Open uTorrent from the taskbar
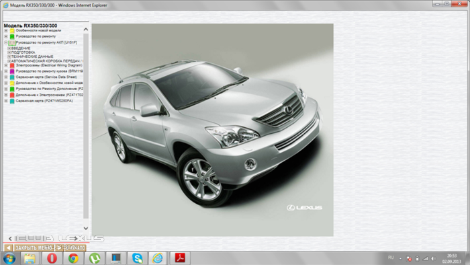470x265 pixels. (x=95, y=258)
